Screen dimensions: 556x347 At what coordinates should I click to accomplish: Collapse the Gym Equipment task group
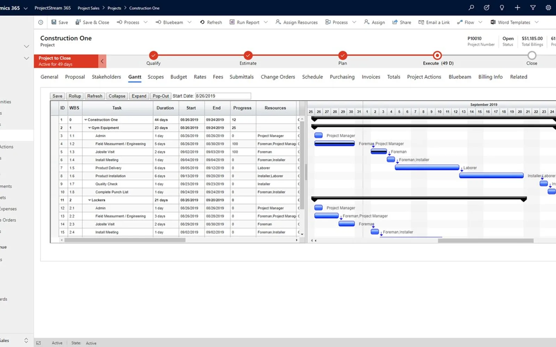[89, 128]
